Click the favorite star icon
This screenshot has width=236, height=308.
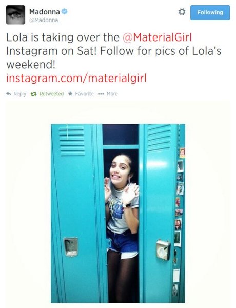point(70,94)
